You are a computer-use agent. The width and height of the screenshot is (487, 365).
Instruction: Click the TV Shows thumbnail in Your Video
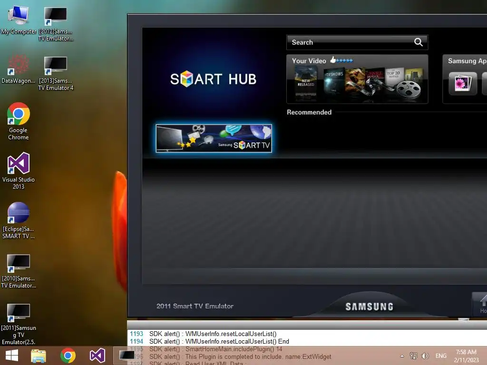click(x=334, y=81)
